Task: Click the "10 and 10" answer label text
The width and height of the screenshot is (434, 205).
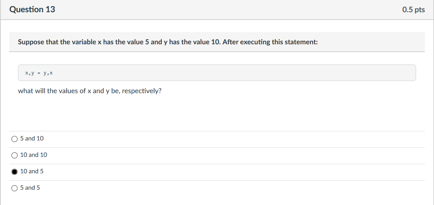Action: [34, 155]
